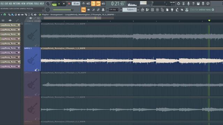Open the Channel rack
The height and width of the screenshot is (125, 223).
(153, 10)
